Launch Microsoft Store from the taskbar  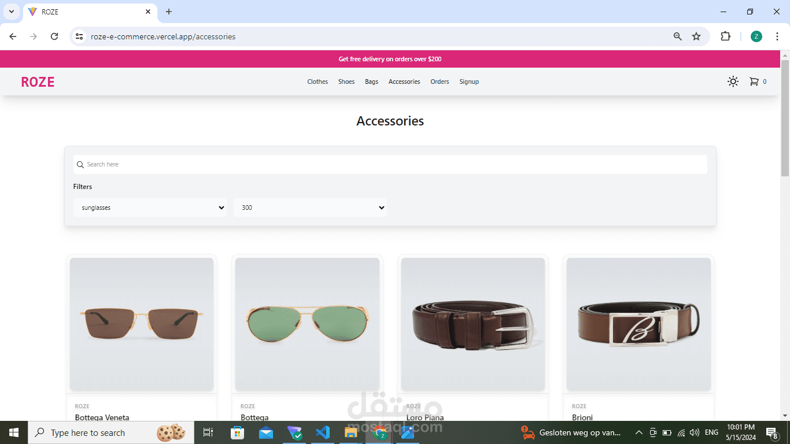[237, 432]
